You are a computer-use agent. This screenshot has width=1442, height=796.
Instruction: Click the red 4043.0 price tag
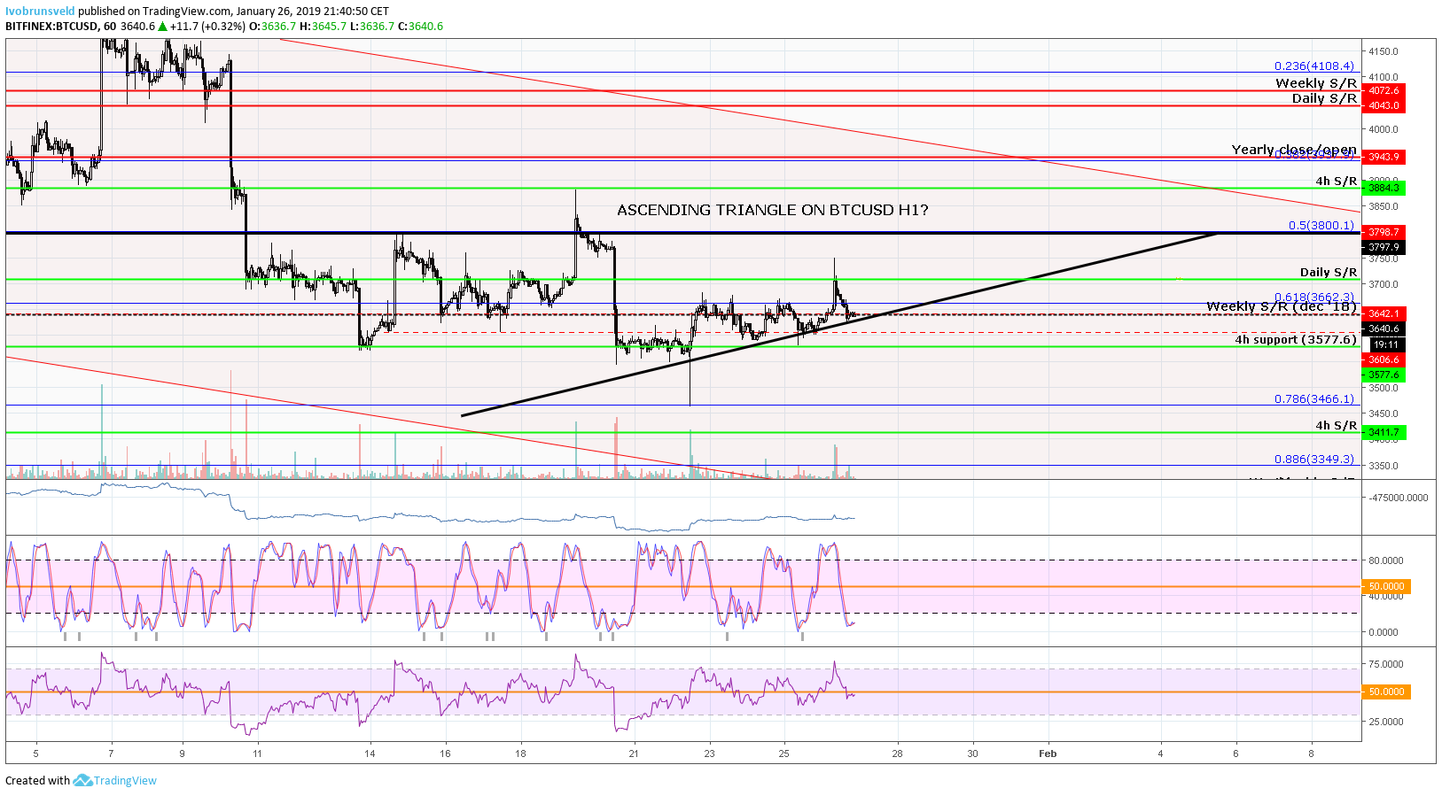tap(1384, 105)
